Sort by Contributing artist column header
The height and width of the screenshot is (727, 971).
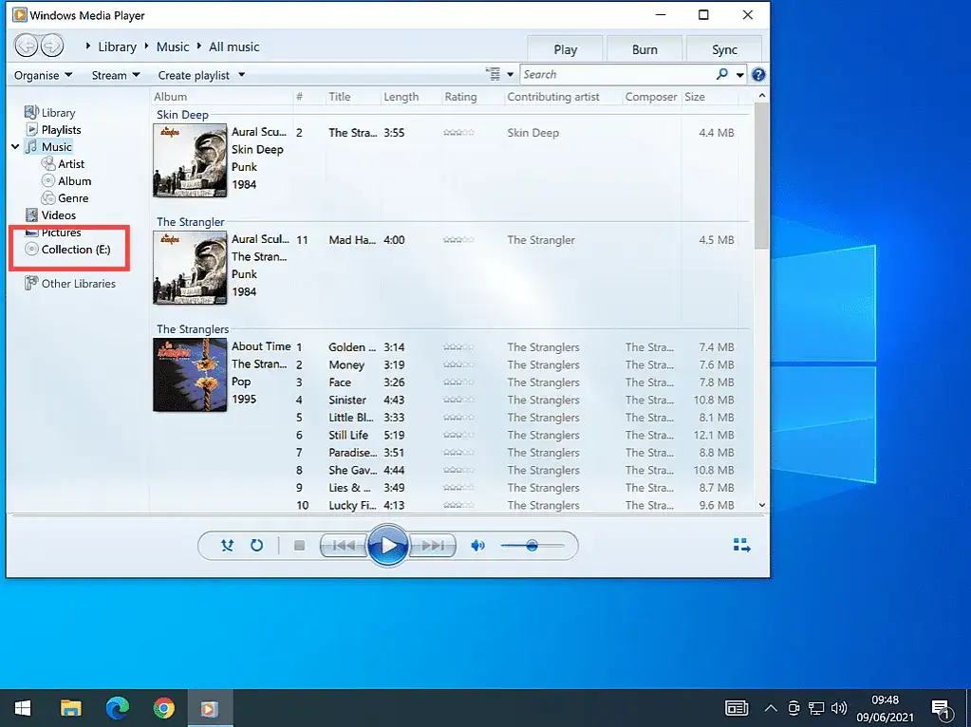coord(553,97)
